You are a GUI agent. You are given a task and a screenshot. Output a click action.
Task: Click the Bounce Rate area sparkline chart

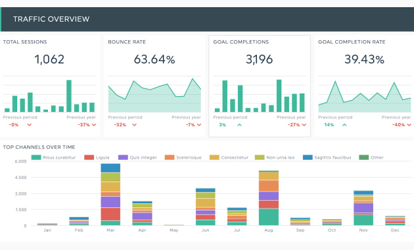pyautogui.click(x=154, y=95)
